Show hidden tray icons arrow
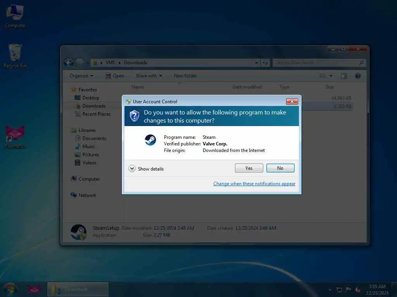397x297 pixels. (330, 290)
